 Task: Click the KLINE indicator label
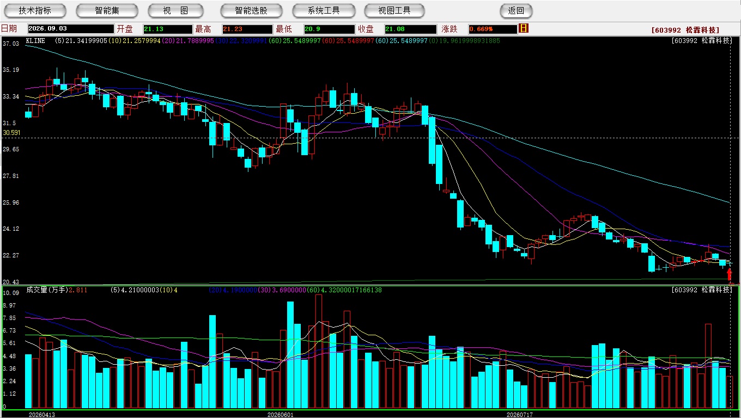pyautogui.click(x=35, y=40)
